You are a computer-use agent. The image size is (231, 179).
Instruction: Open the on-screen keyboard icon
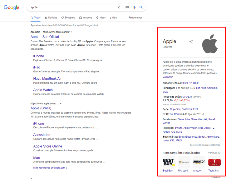point(127,7)
